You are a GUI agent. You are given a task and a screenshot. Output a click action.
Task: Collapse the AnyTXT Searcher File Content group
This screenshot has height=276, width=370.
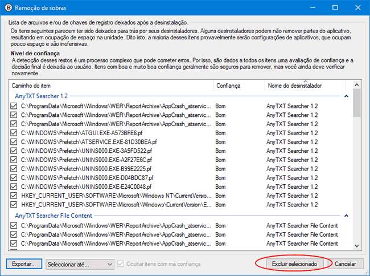346,216
